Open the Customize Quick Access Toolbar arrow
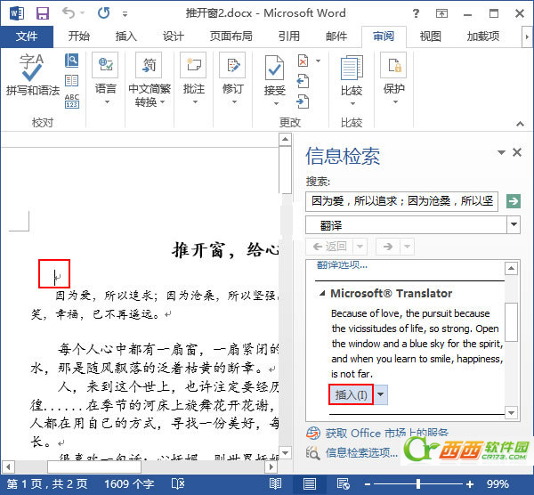Viewport: 534px width, 495px height. pos(125,14)
